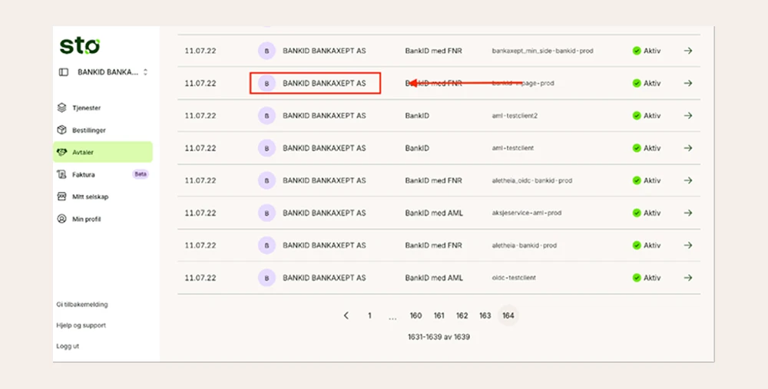Click the Sto logo
768x389 pixels.
[x=80, y=45]
